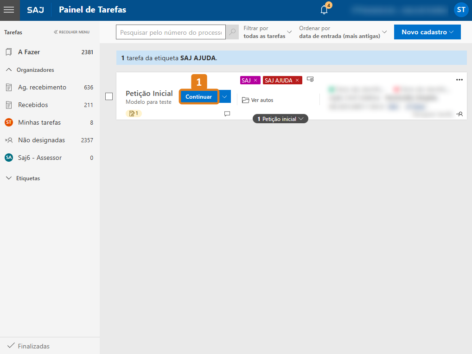
Task: Open the three-dot task options menu
Action: point(459,80)
